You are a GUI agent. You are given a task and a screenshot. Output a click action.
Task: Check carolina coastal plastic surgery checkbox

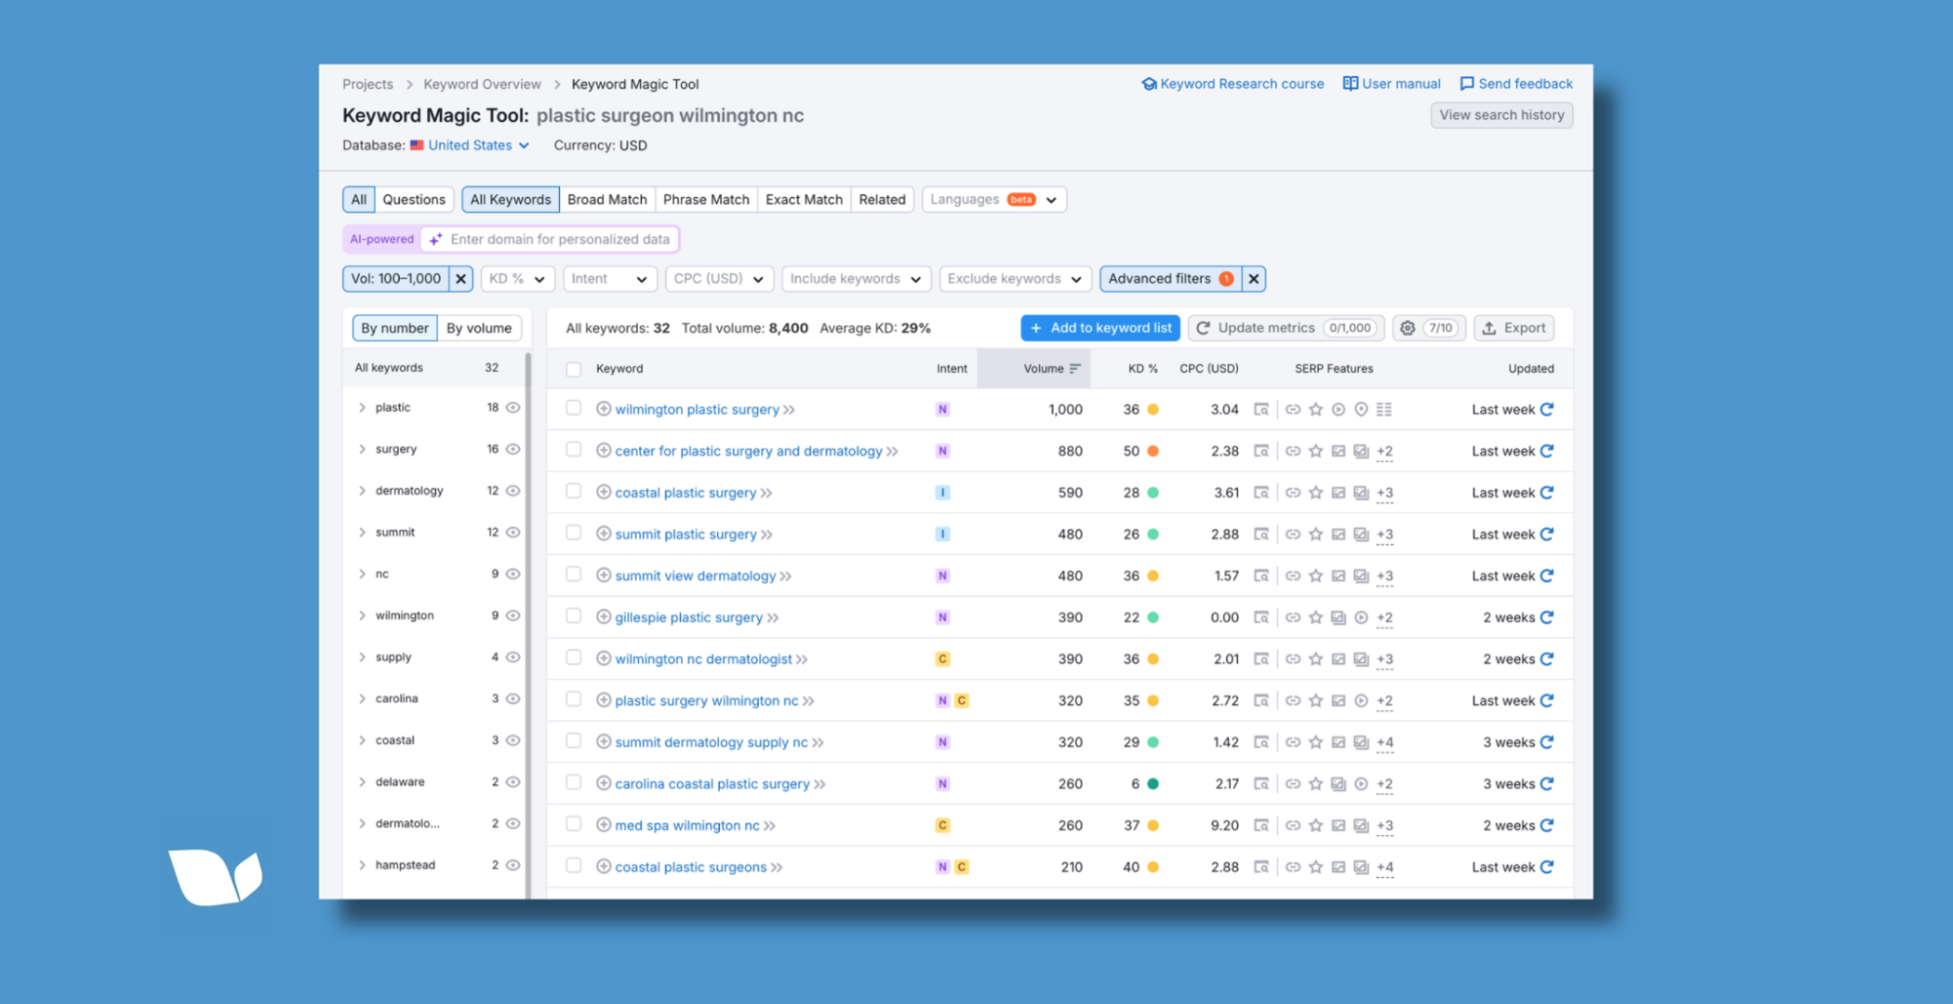point(573,783)
